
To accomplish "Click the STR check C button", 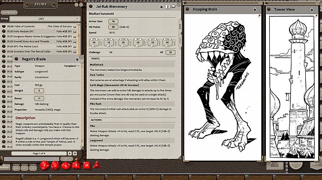I will (101, 41).
